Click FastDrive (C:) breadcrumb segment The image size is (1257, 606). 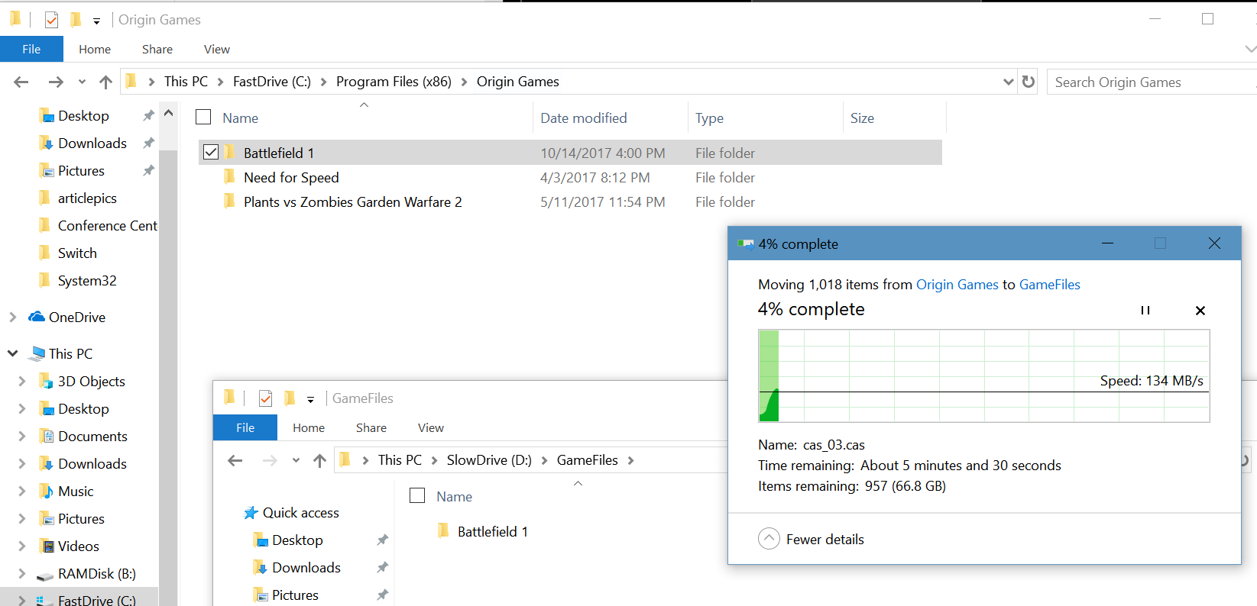click(x=272, y=82)
